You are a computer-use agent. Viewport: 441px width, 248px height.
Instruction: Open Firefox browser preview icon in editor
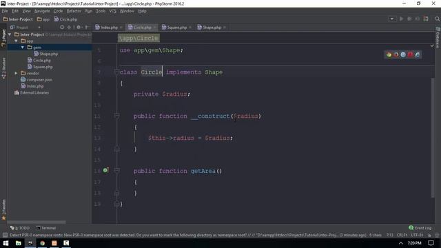[396, 55]
